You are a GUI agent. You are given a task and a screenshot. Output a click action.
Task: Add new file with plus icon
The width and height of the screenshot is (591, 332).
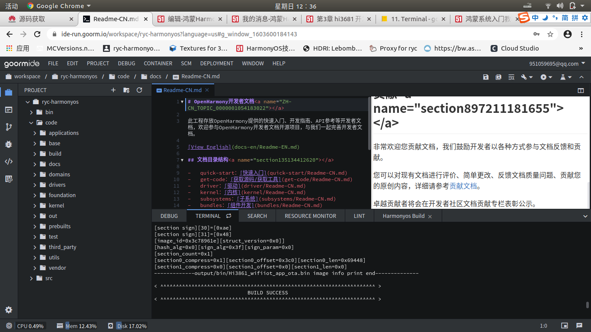pos(113,90)
